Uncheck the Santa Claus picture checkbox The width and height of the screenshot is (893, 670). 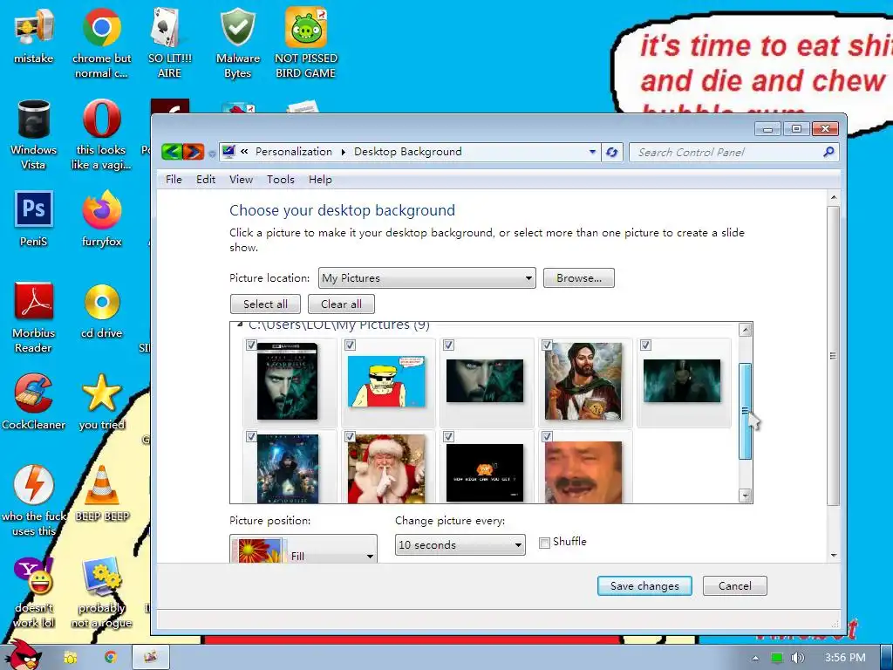[x=351, y=436]
